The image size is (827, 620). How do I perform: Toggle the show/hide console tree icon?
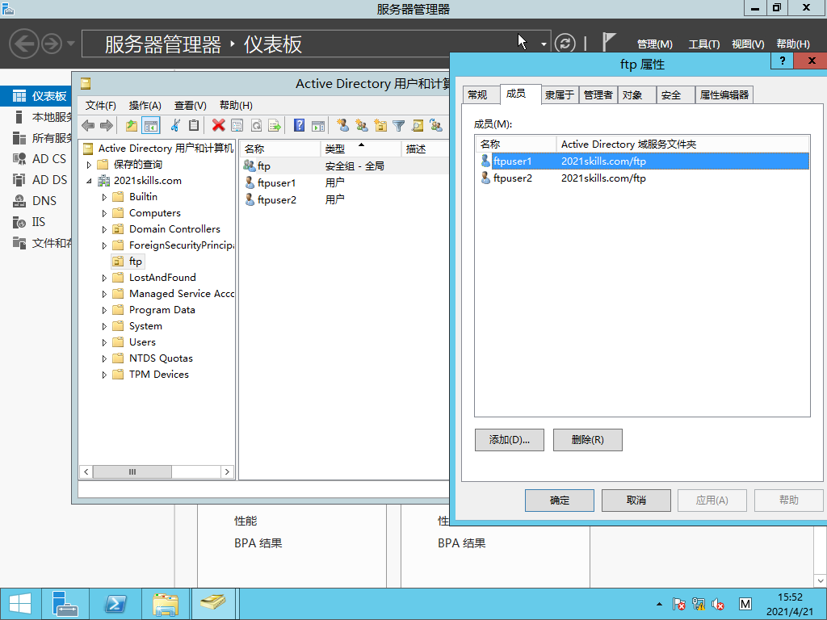coord(151,125)
